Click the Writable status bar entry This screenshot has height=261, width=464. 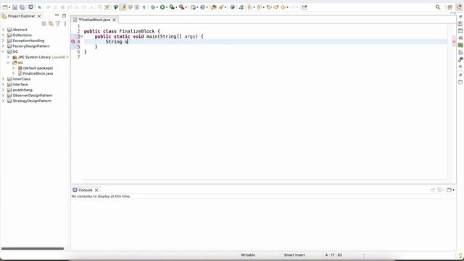click(x=248, y=254)
